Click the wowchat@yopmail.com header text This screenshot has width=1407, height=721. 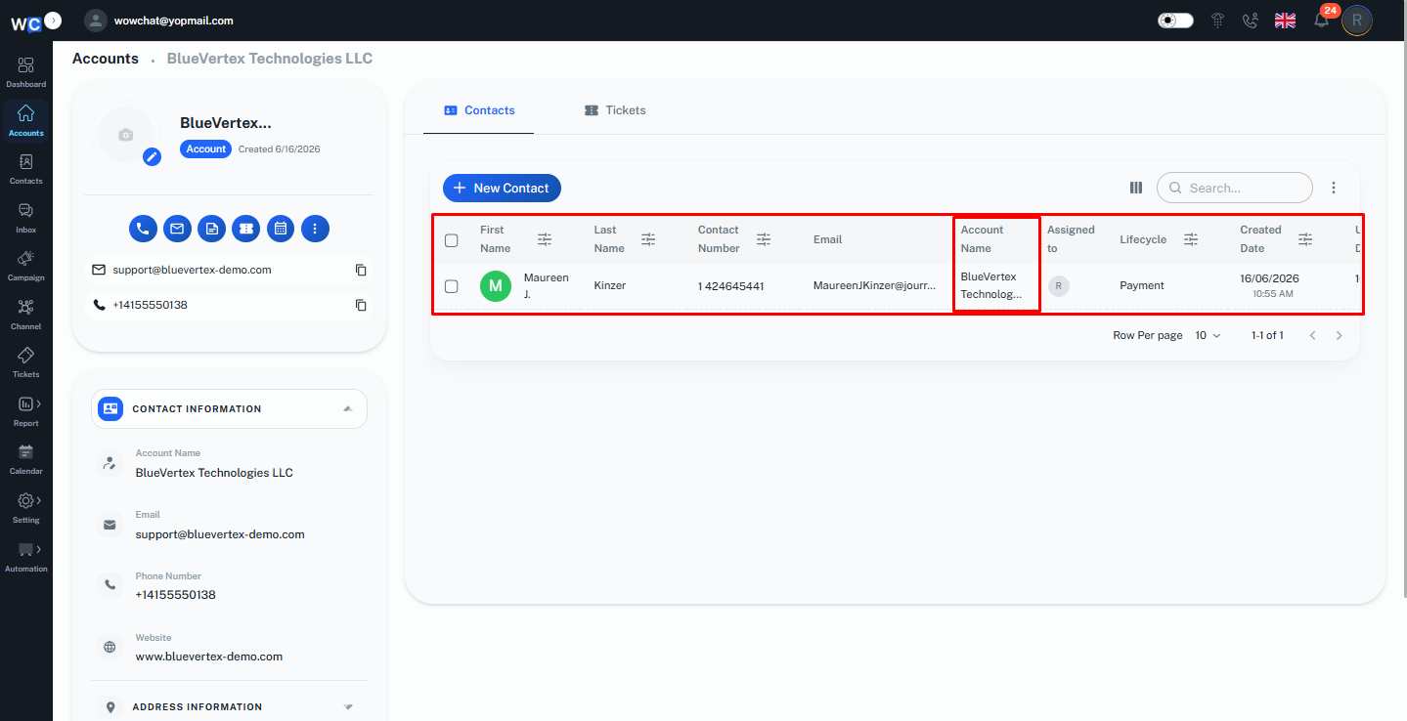(174, 21)
